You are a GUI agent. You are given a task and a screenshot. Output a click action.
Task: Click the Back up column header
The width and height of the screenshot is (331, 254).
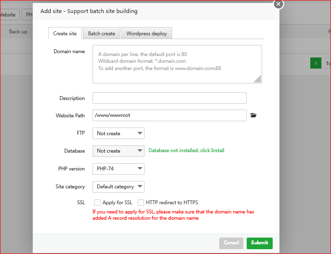tap(18, 32)
